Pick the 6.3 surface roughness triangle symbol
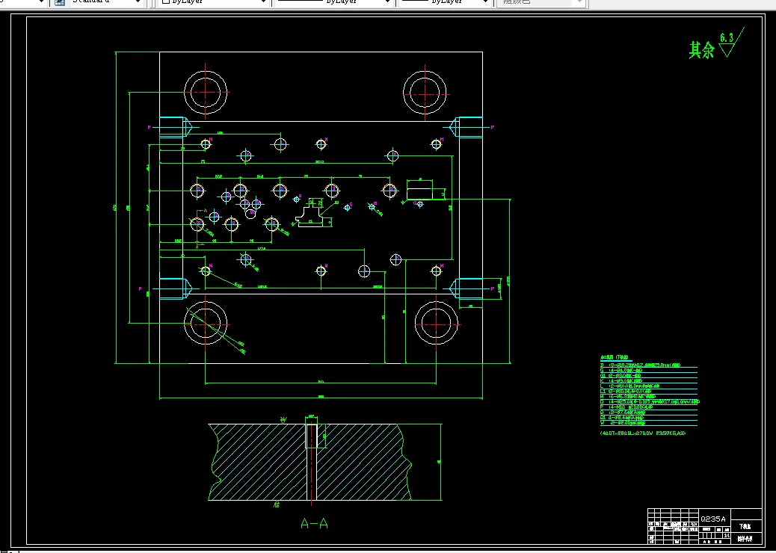 tap(730, 43)
